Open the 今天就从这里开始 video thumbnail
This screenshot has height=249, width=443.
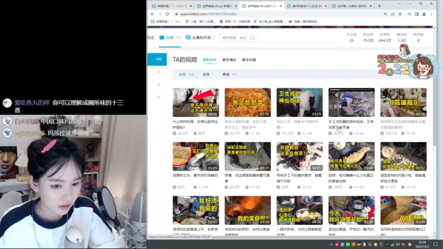tap(352, 210)
